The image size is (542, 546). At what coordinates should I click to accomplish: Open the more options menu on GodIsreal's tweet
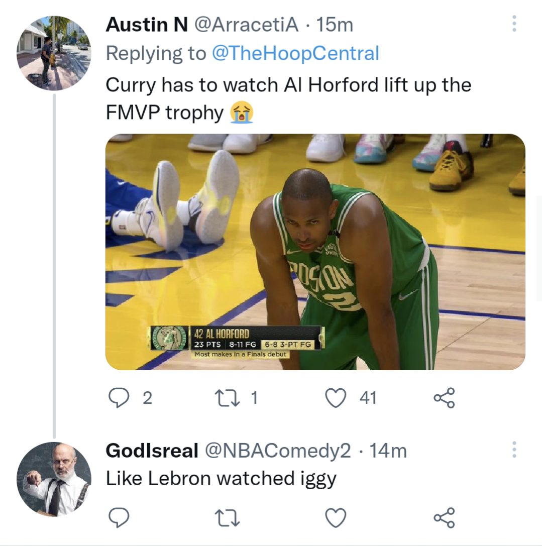[x=514, y=449]
